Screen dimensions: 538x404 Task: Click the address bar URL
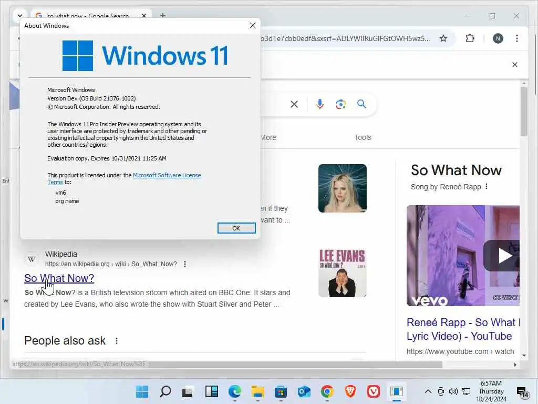tap(345, 38)
